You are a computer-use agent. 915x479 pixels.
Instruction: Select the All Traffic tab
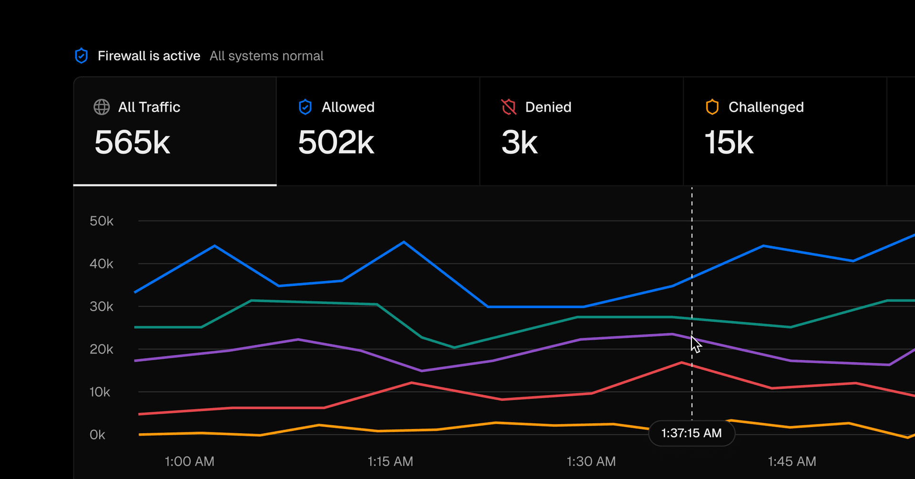tap(175, 131)
